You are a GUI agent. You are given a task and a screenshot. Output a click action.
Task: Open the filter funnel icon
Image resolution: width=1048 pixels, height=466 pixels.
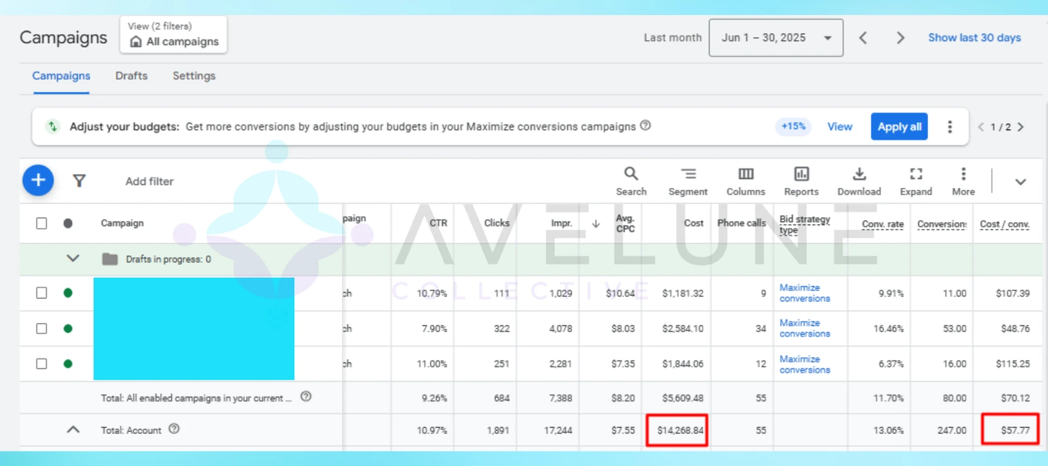tap(79, 180)
